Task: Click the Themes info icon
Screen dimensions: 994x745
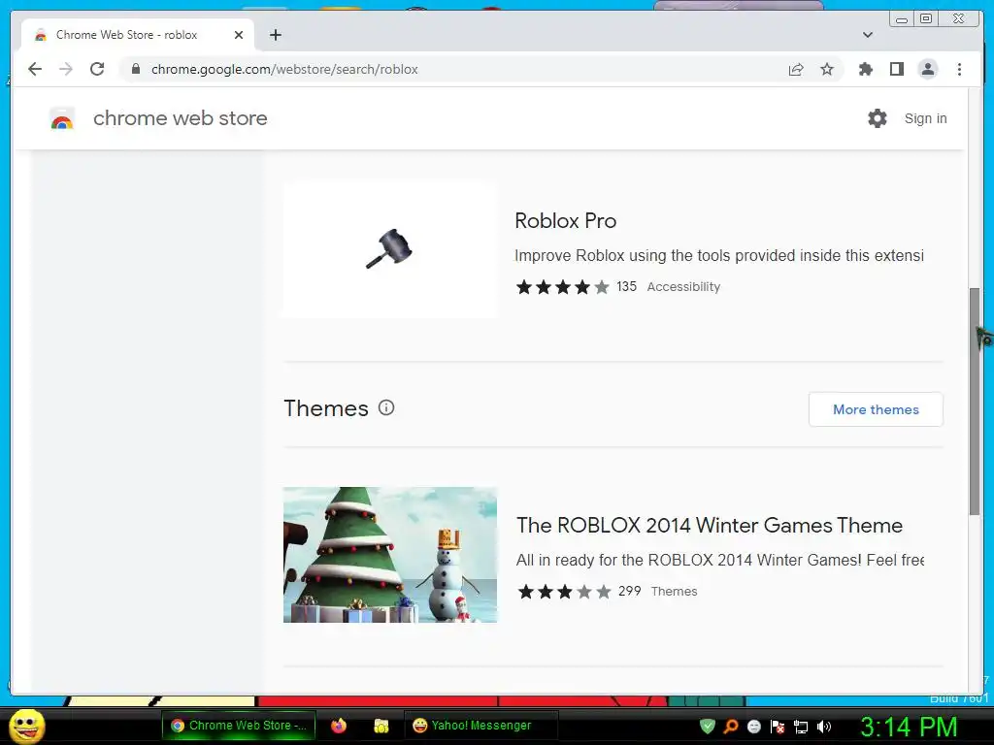Action: click(386, 407)
